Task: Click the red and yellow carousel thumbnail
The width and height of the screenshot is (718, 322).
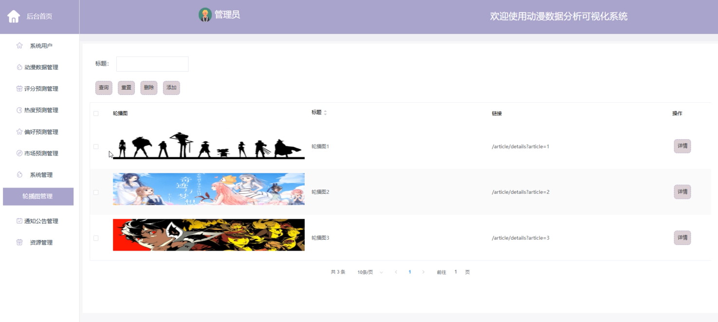Action: (209, 235)
